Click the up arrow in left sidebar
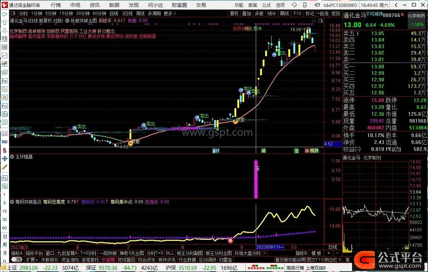 5,22
